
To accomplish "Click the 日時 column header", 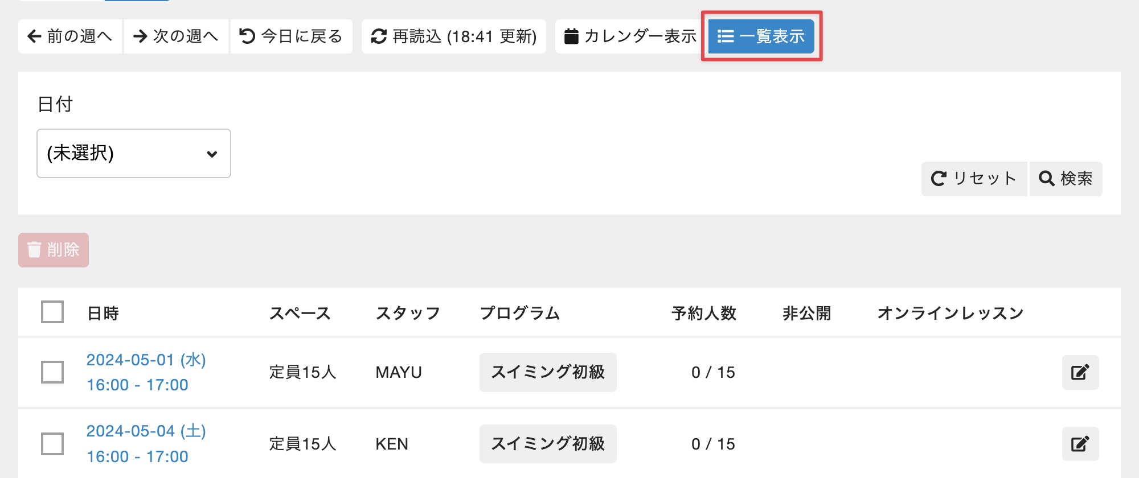I will (x=103, y=313).
